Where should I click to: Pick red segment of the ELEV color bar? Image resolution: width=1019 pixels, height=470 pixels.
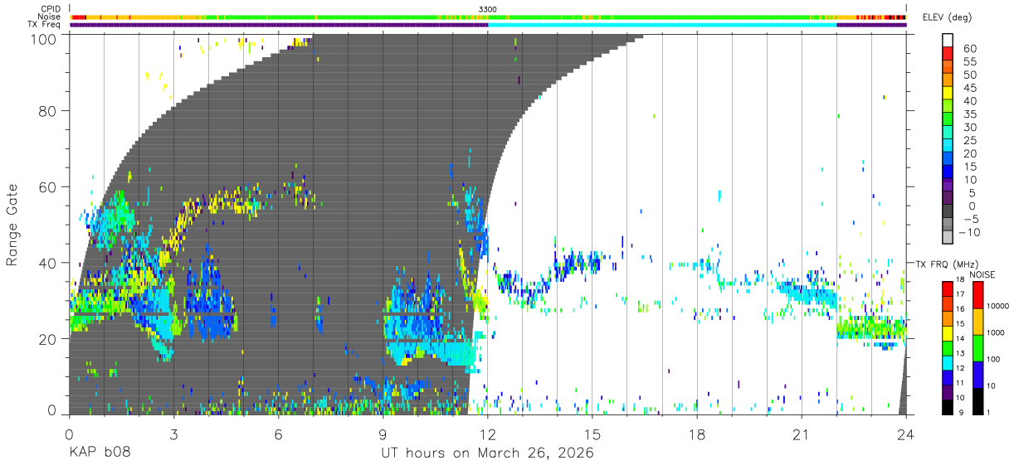tap(948, 55)
